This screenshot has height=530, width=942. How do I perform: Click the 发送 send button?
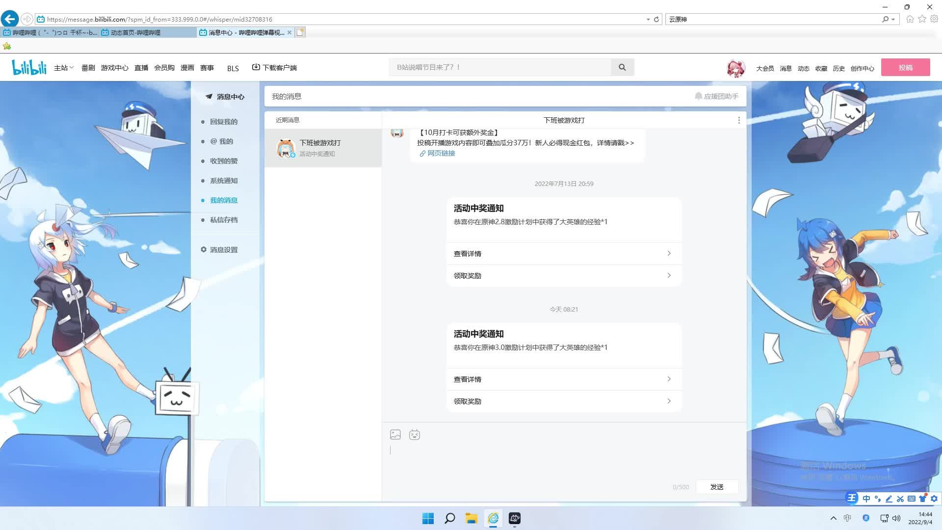[x=717, y=487]
